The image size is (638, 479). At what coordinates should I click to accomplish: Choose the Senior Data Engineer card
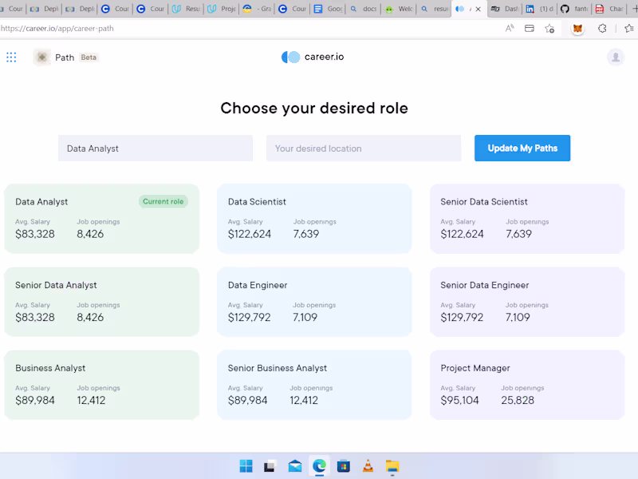[x=527, y=302]
